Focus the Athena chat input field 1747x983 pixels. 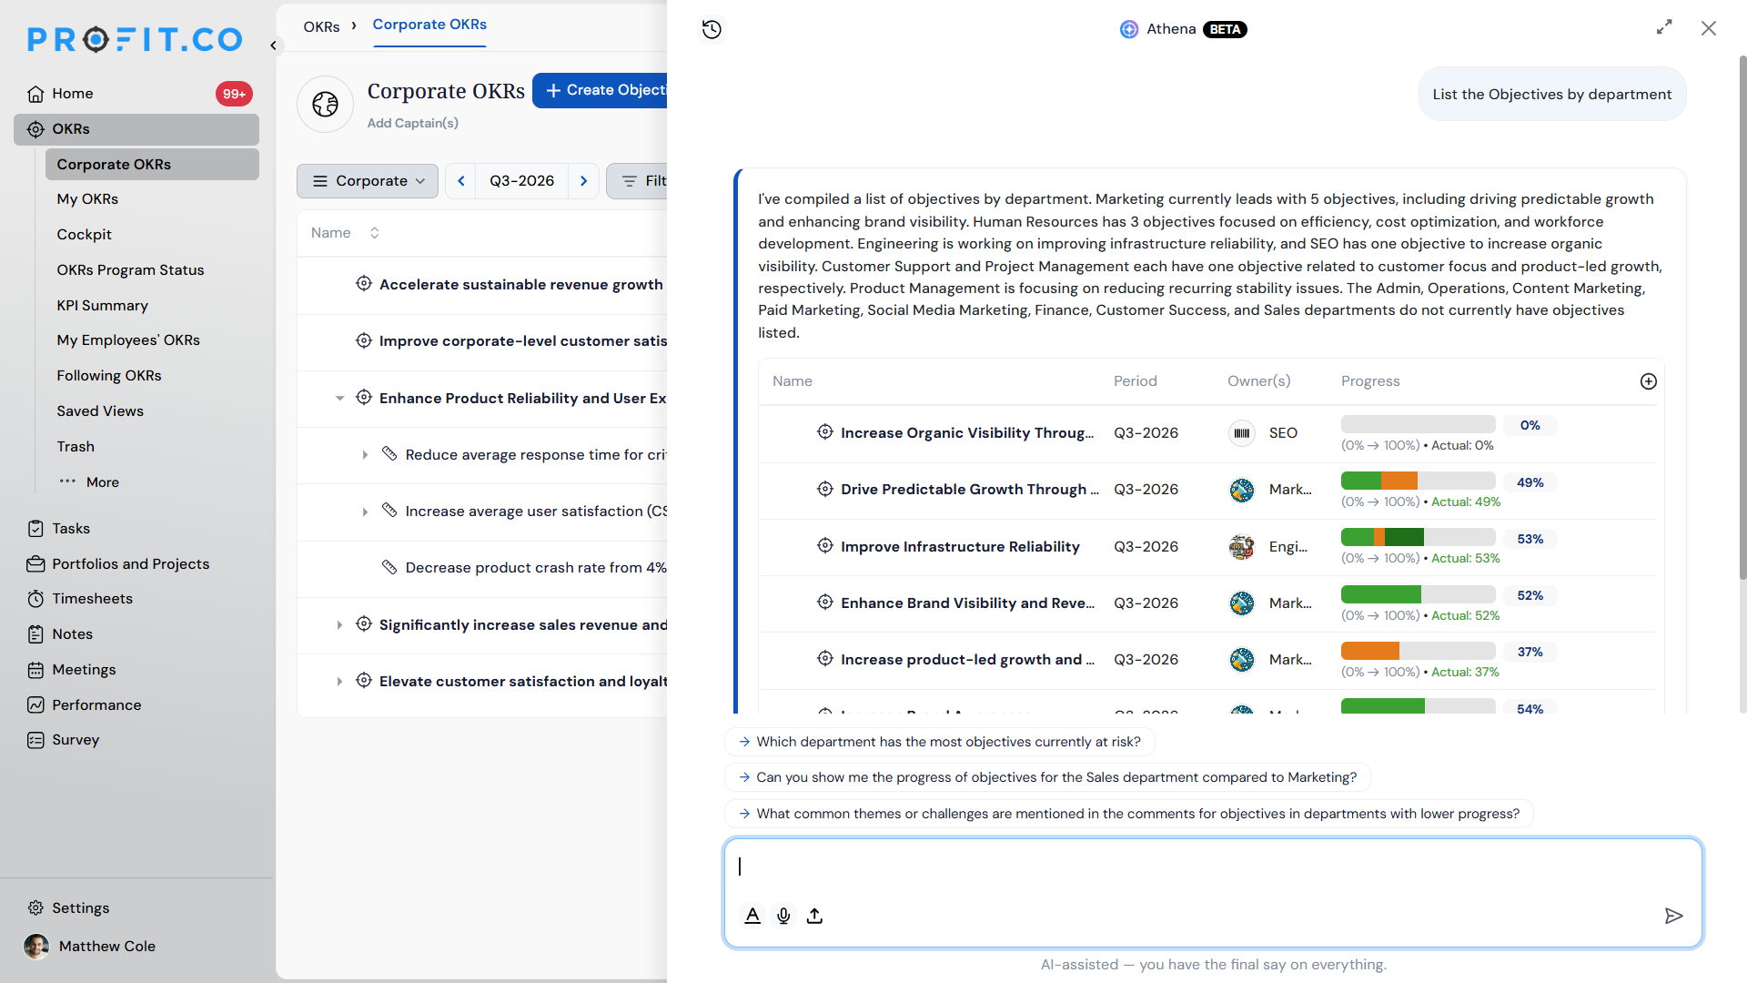point(1212,867)
